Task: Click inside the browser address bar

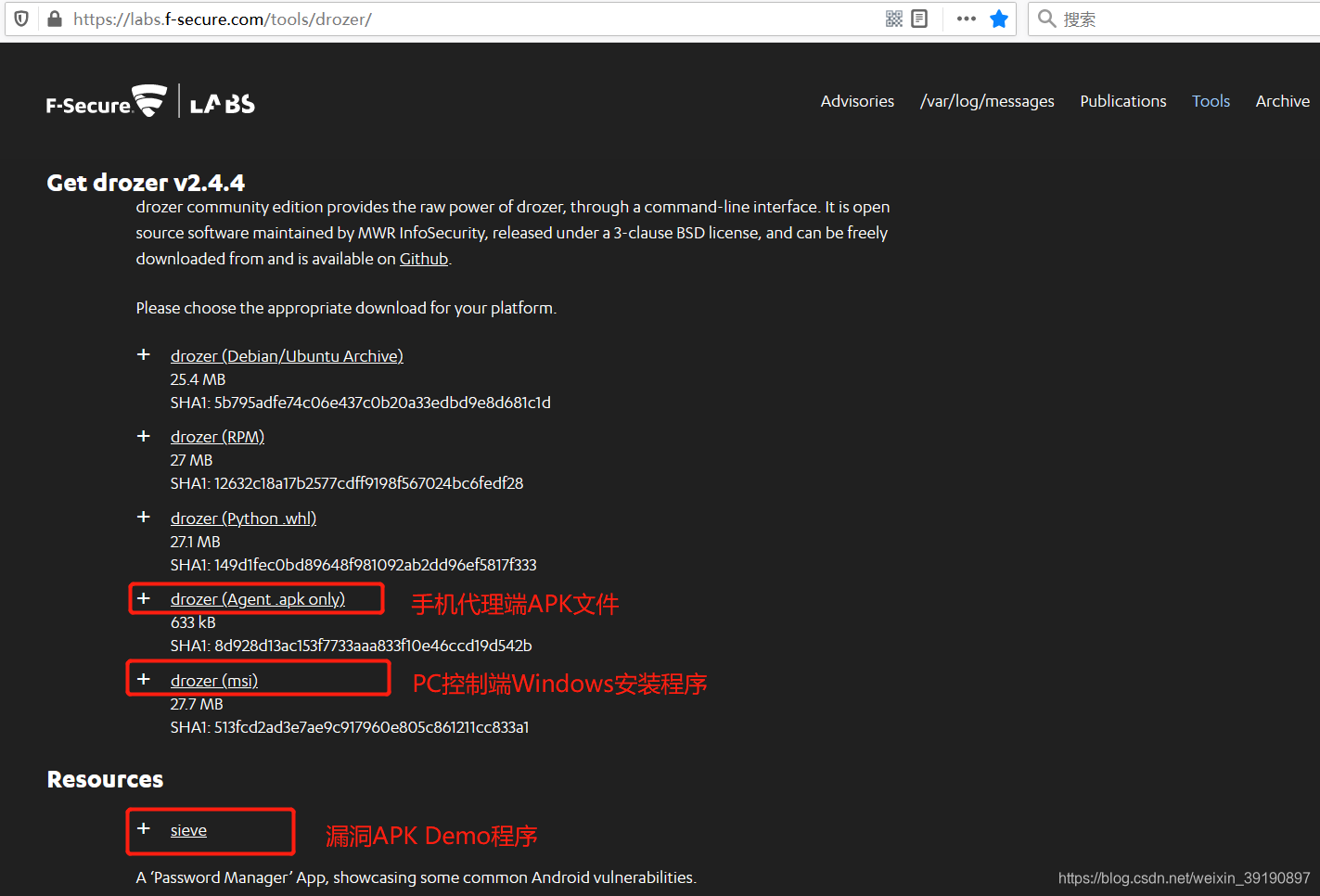Action: click(371, 19)
